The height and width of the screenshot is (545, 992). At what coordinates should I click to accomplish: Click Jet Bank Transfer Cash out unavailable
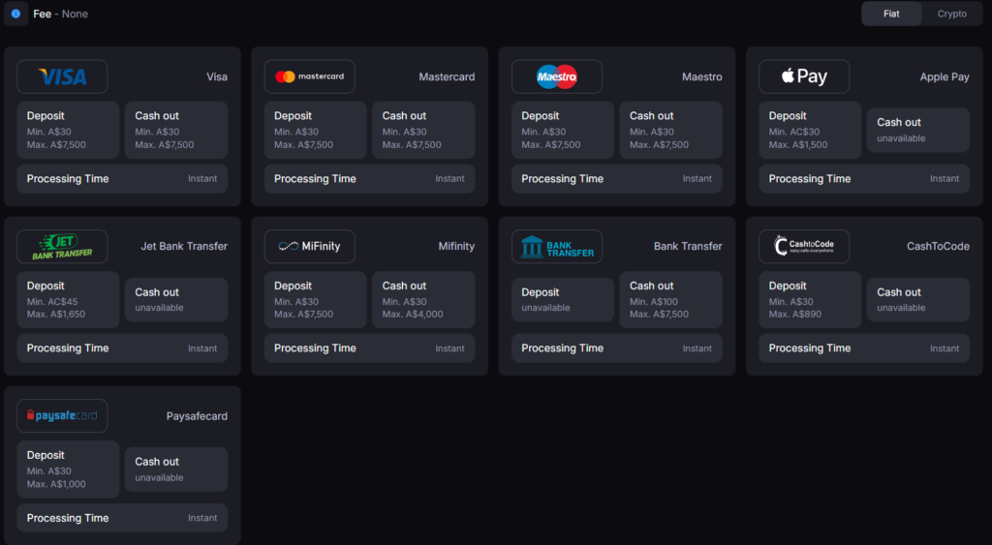coord(176,300)
